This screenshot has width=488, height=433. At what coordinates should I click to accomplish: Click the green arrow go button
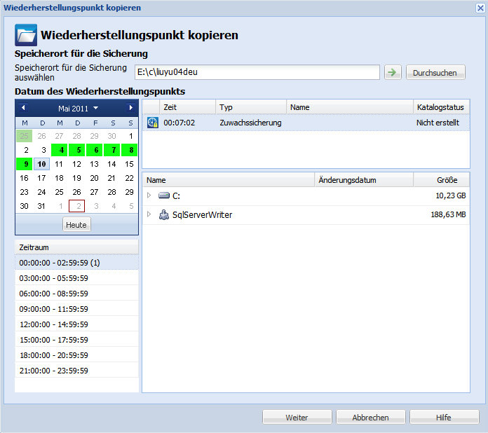[393, 72]
